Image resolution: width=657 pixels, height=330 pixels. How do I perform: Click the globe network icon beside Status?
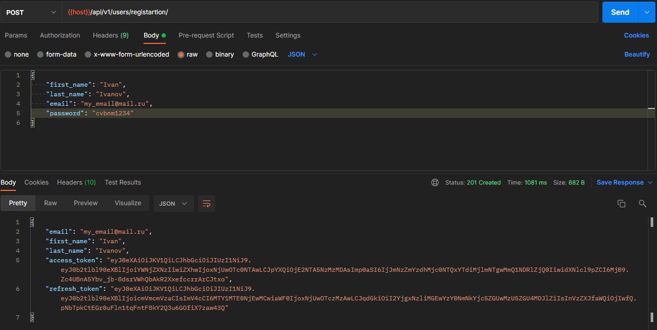click(435, 182)
